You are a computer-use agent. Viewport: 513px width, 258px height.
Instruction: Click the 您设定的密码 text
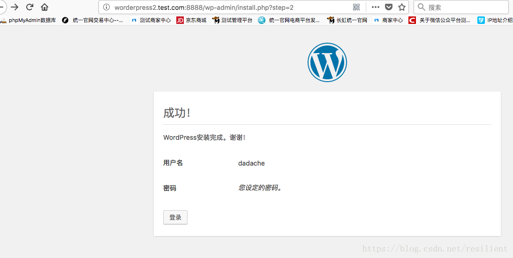(x=260, y=188)
